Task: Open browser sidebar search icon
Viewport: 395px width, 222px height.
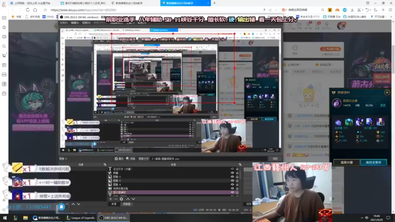Action: 4,46
